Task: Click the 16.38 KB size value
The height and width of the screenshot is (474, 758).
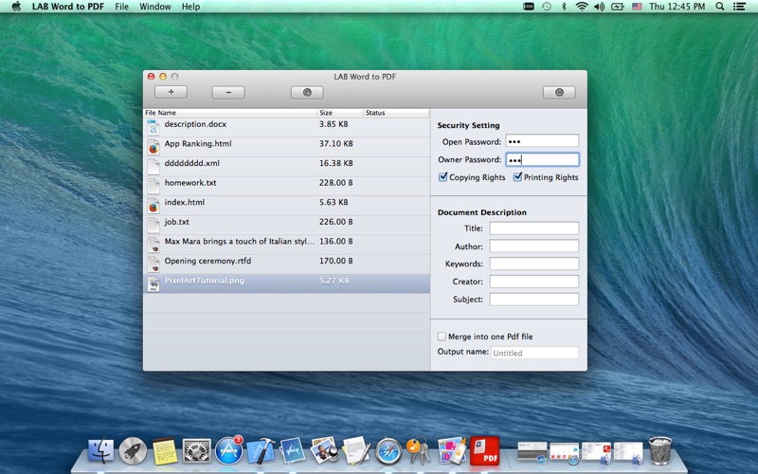Action: coord(336,163)
